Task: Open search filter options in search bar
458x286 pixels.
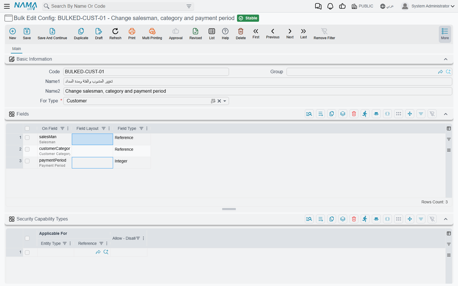Action: pos(189,6)
